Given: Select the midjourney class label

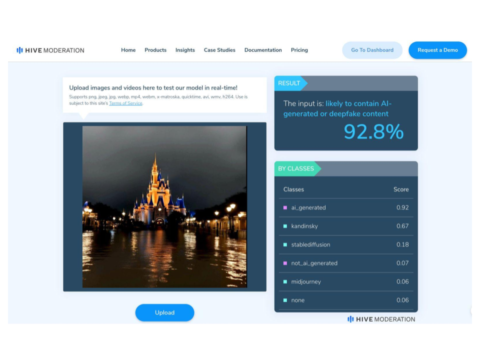Looking at the screenshot, I should point(306,281).
